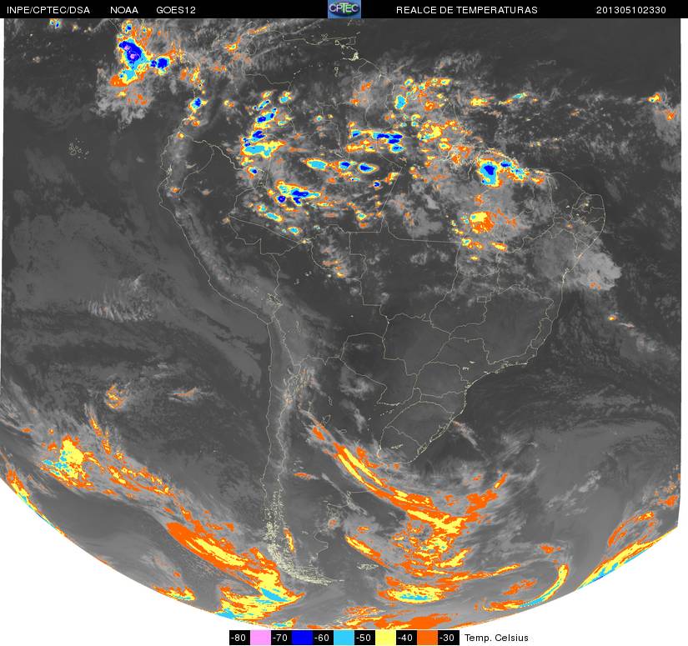The height and width of the screenshot is (646, 688).
Task: Click the -50 legend label
Action: click(x=365, y=637)
